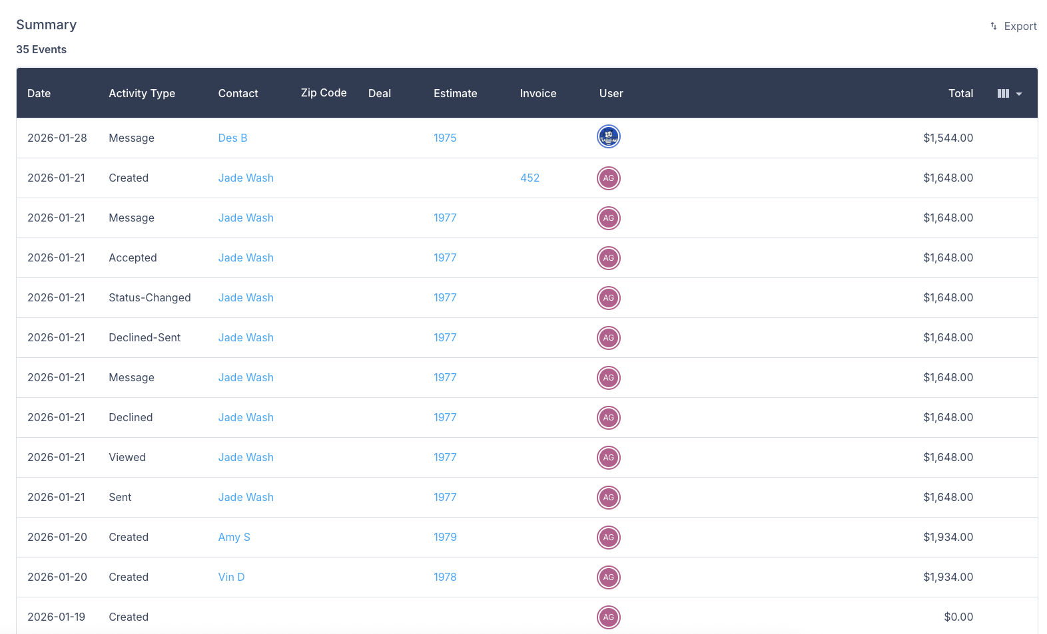Viewport: 1047px width, 634px height.
Task: Sort by the Activity Type column header
Action: (x=142, y=94)
